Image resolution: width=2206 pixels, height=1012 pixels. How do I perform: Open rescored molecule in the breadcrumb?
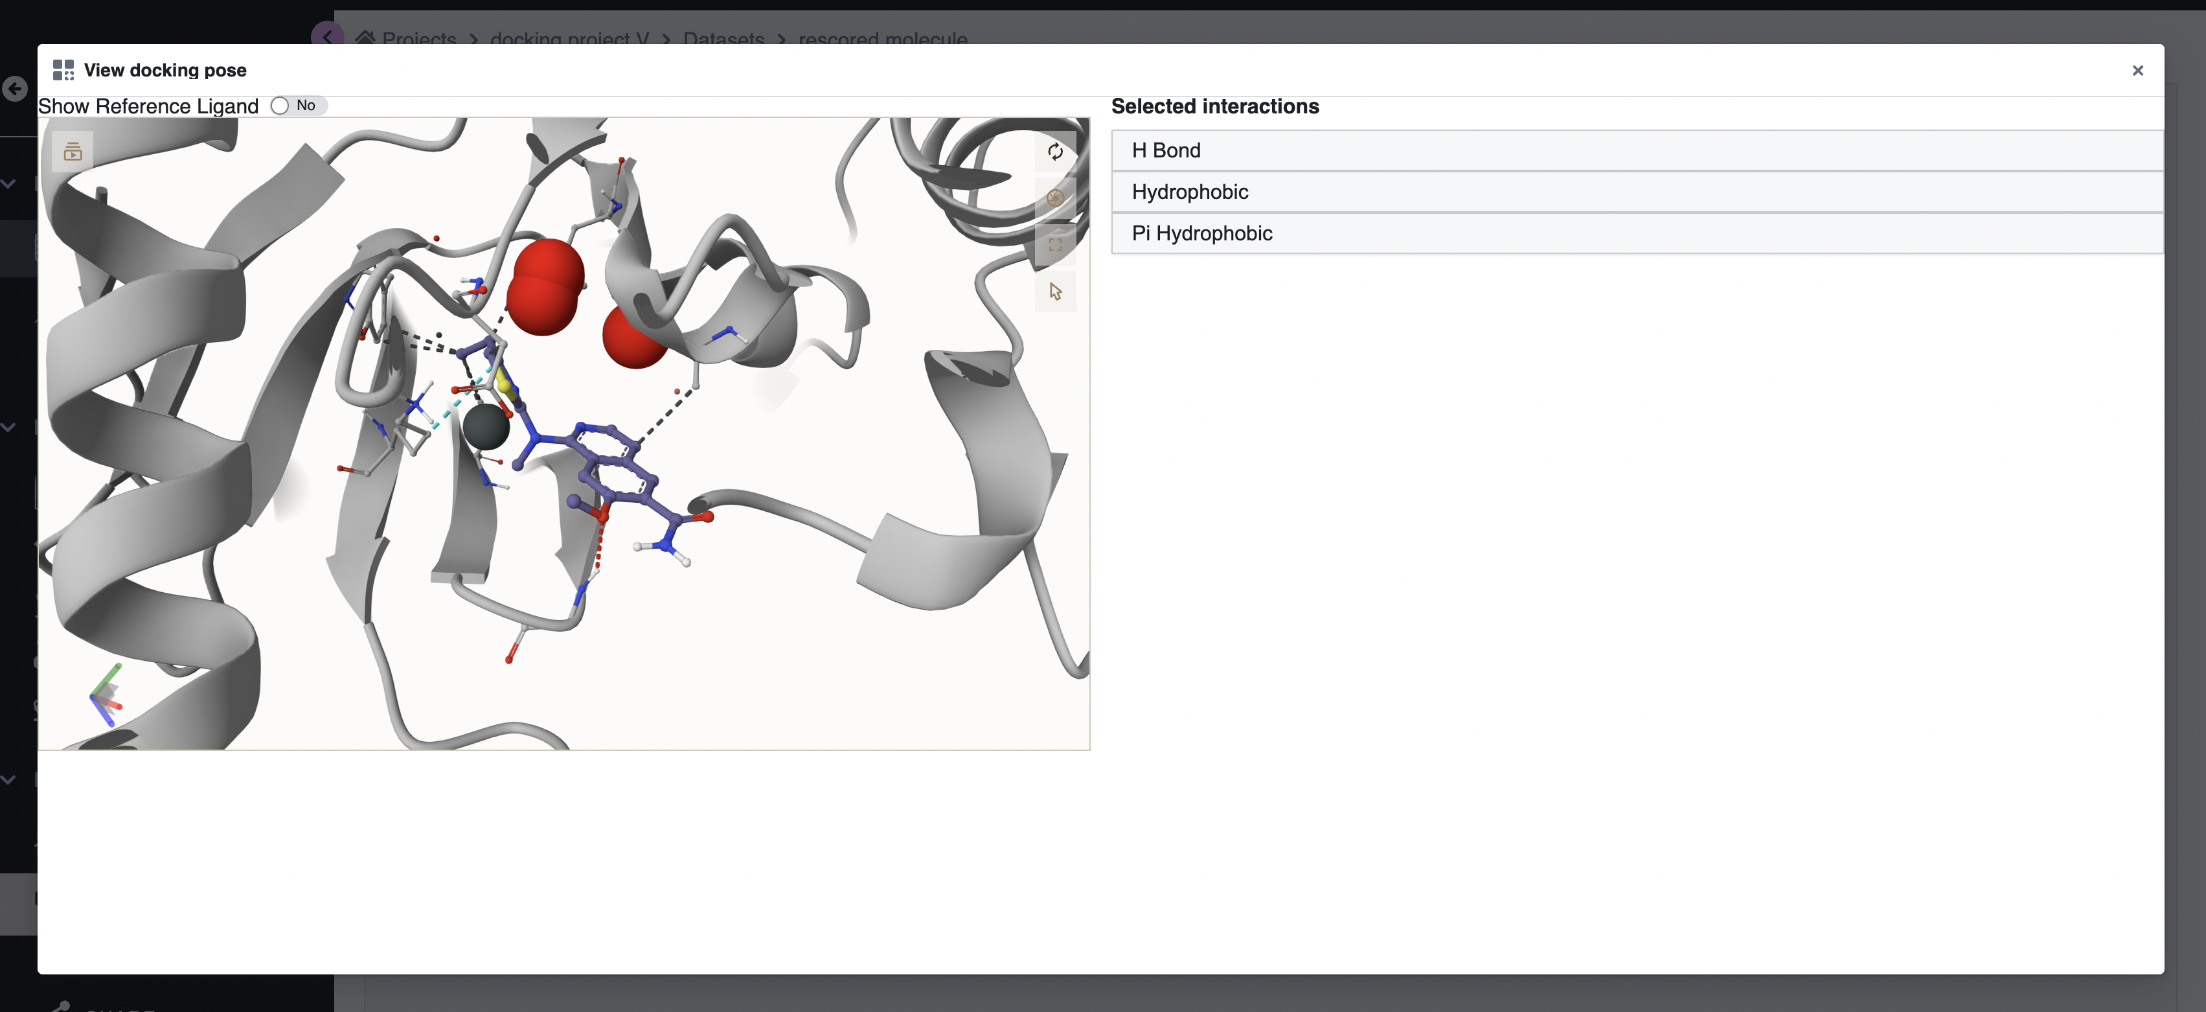(881, 40)
